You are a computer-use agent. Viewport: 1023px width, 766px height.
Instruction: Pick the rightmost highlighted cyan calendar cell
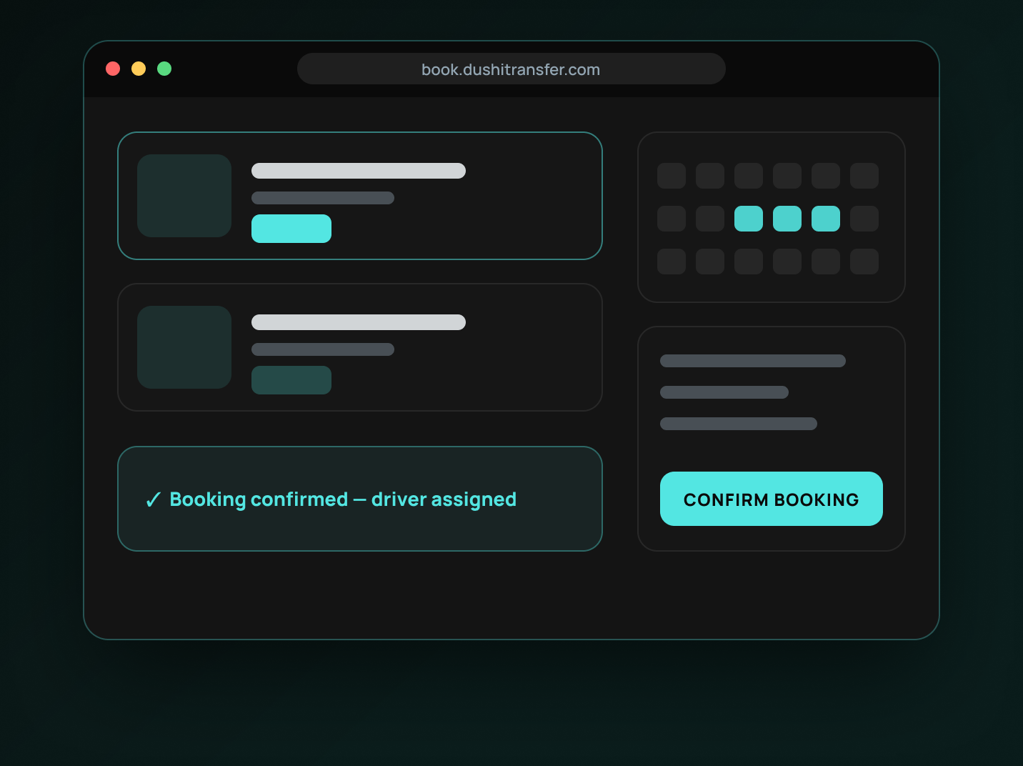826,219
